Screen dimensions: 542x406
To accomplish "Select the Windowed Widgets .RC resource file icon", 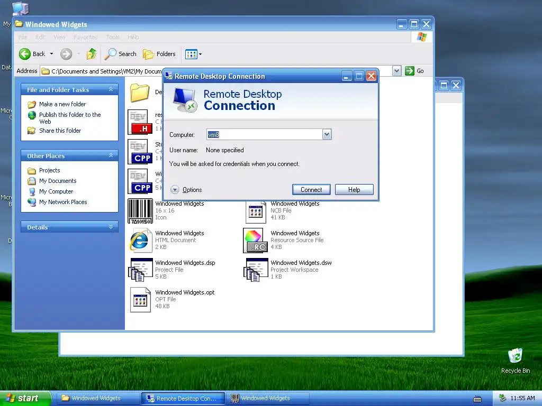I will (x=255, y=241).
